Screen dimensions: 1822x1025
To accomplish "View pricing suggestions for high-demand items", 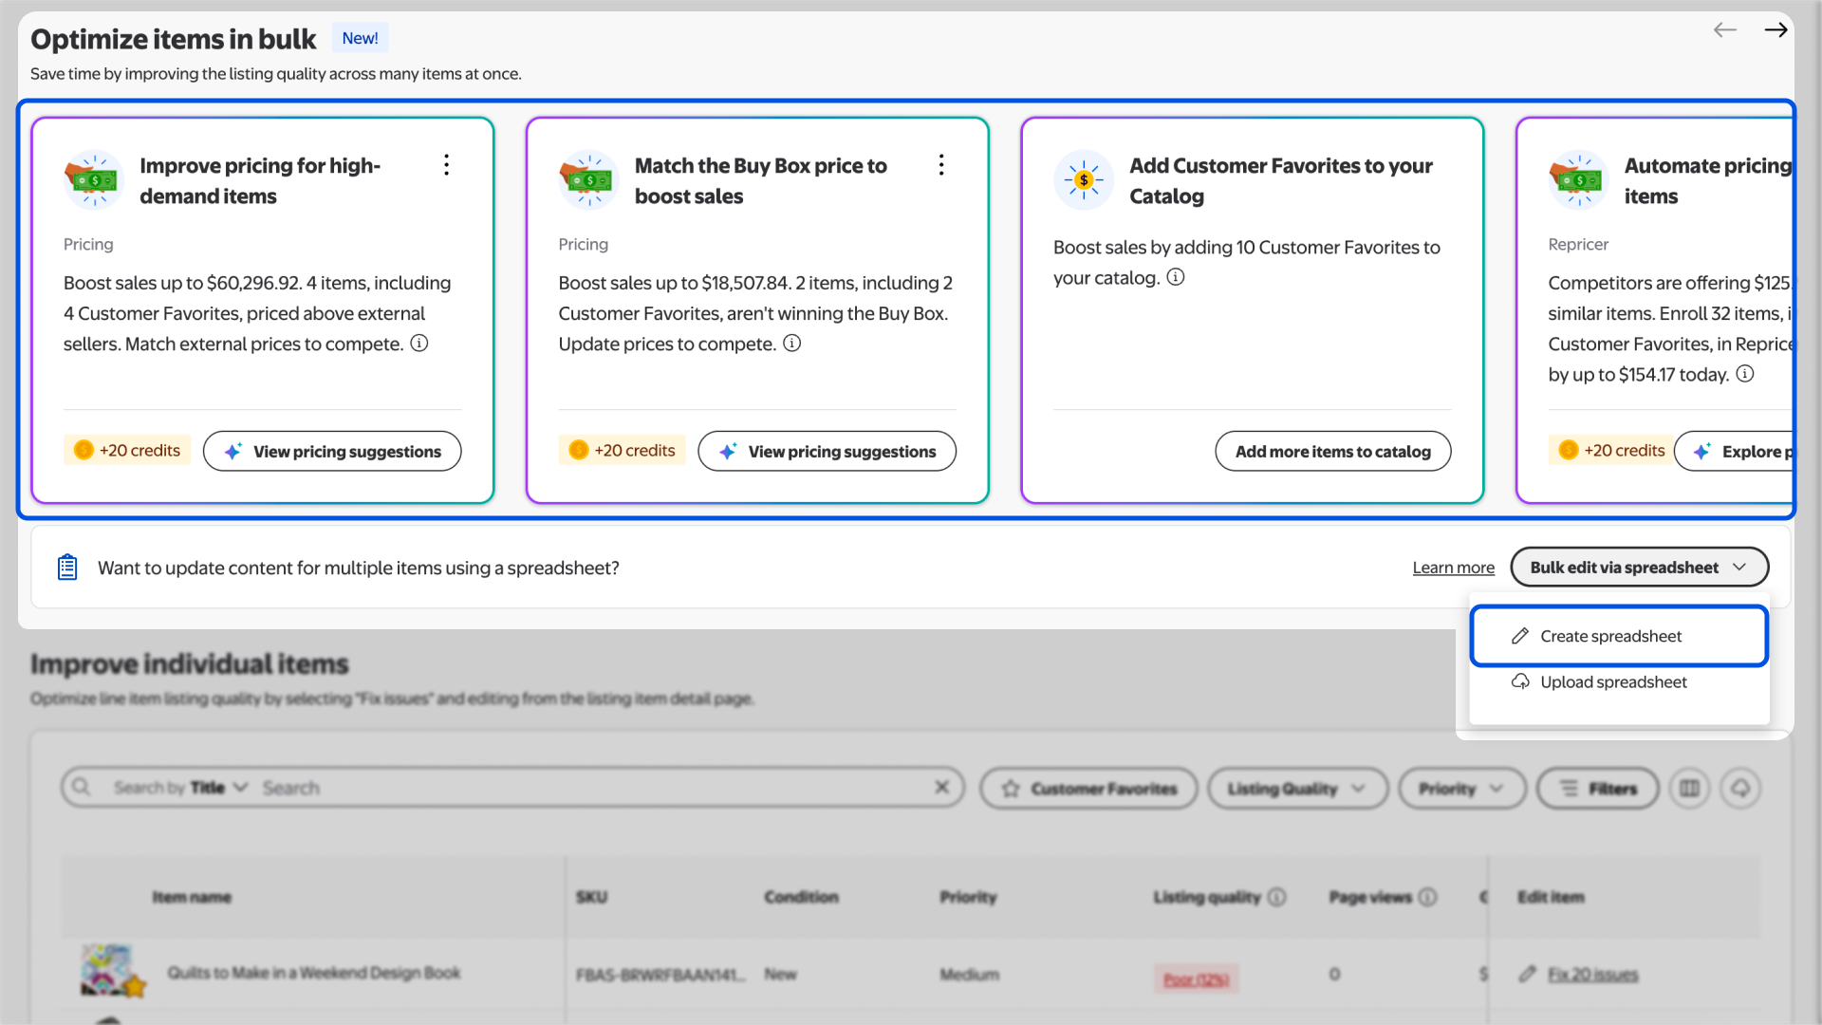I will click(x=332, y=452).
